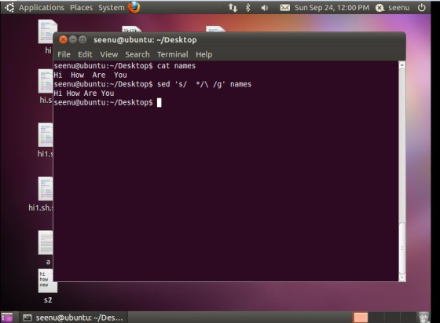
Task: Open the Applications menu
Action: click(41, 8)
